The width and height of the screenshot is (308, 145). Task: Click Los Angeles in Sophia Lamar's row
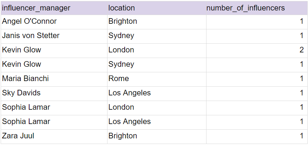click(x=130, y=122)
